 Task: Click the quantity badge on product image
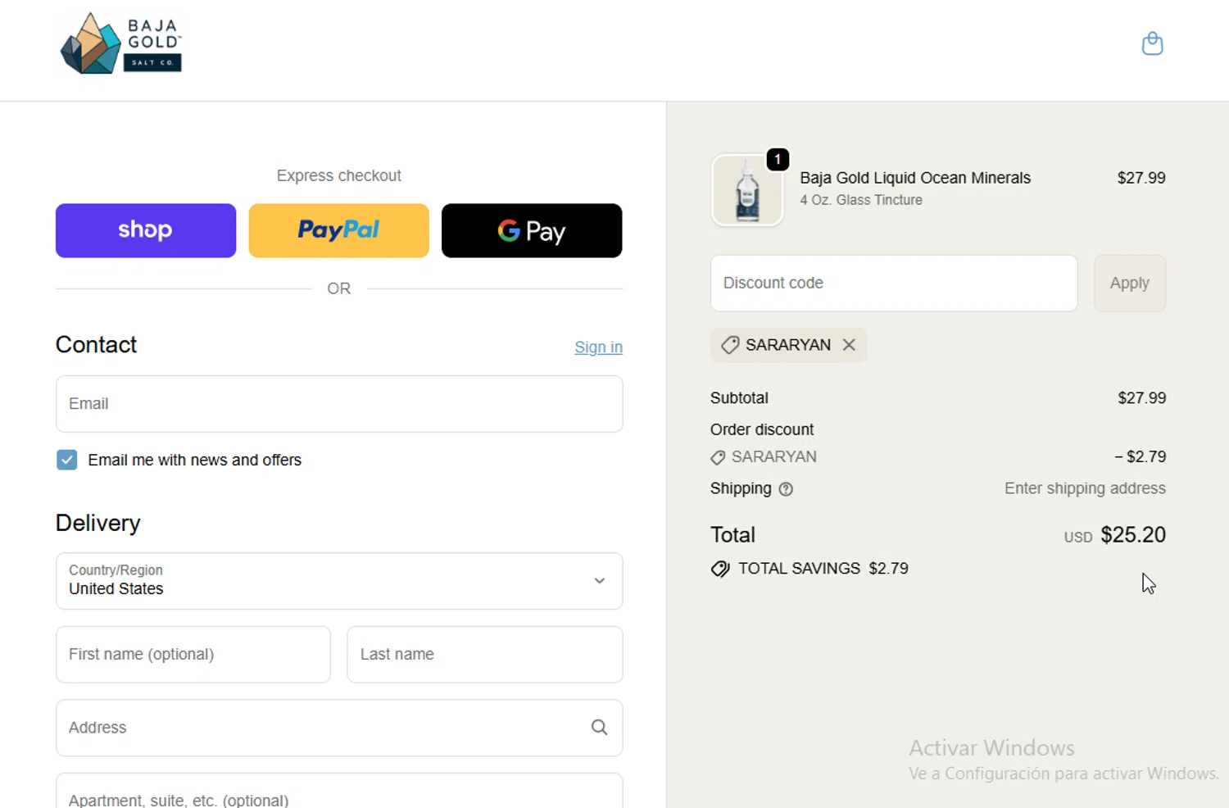(778, 159)
